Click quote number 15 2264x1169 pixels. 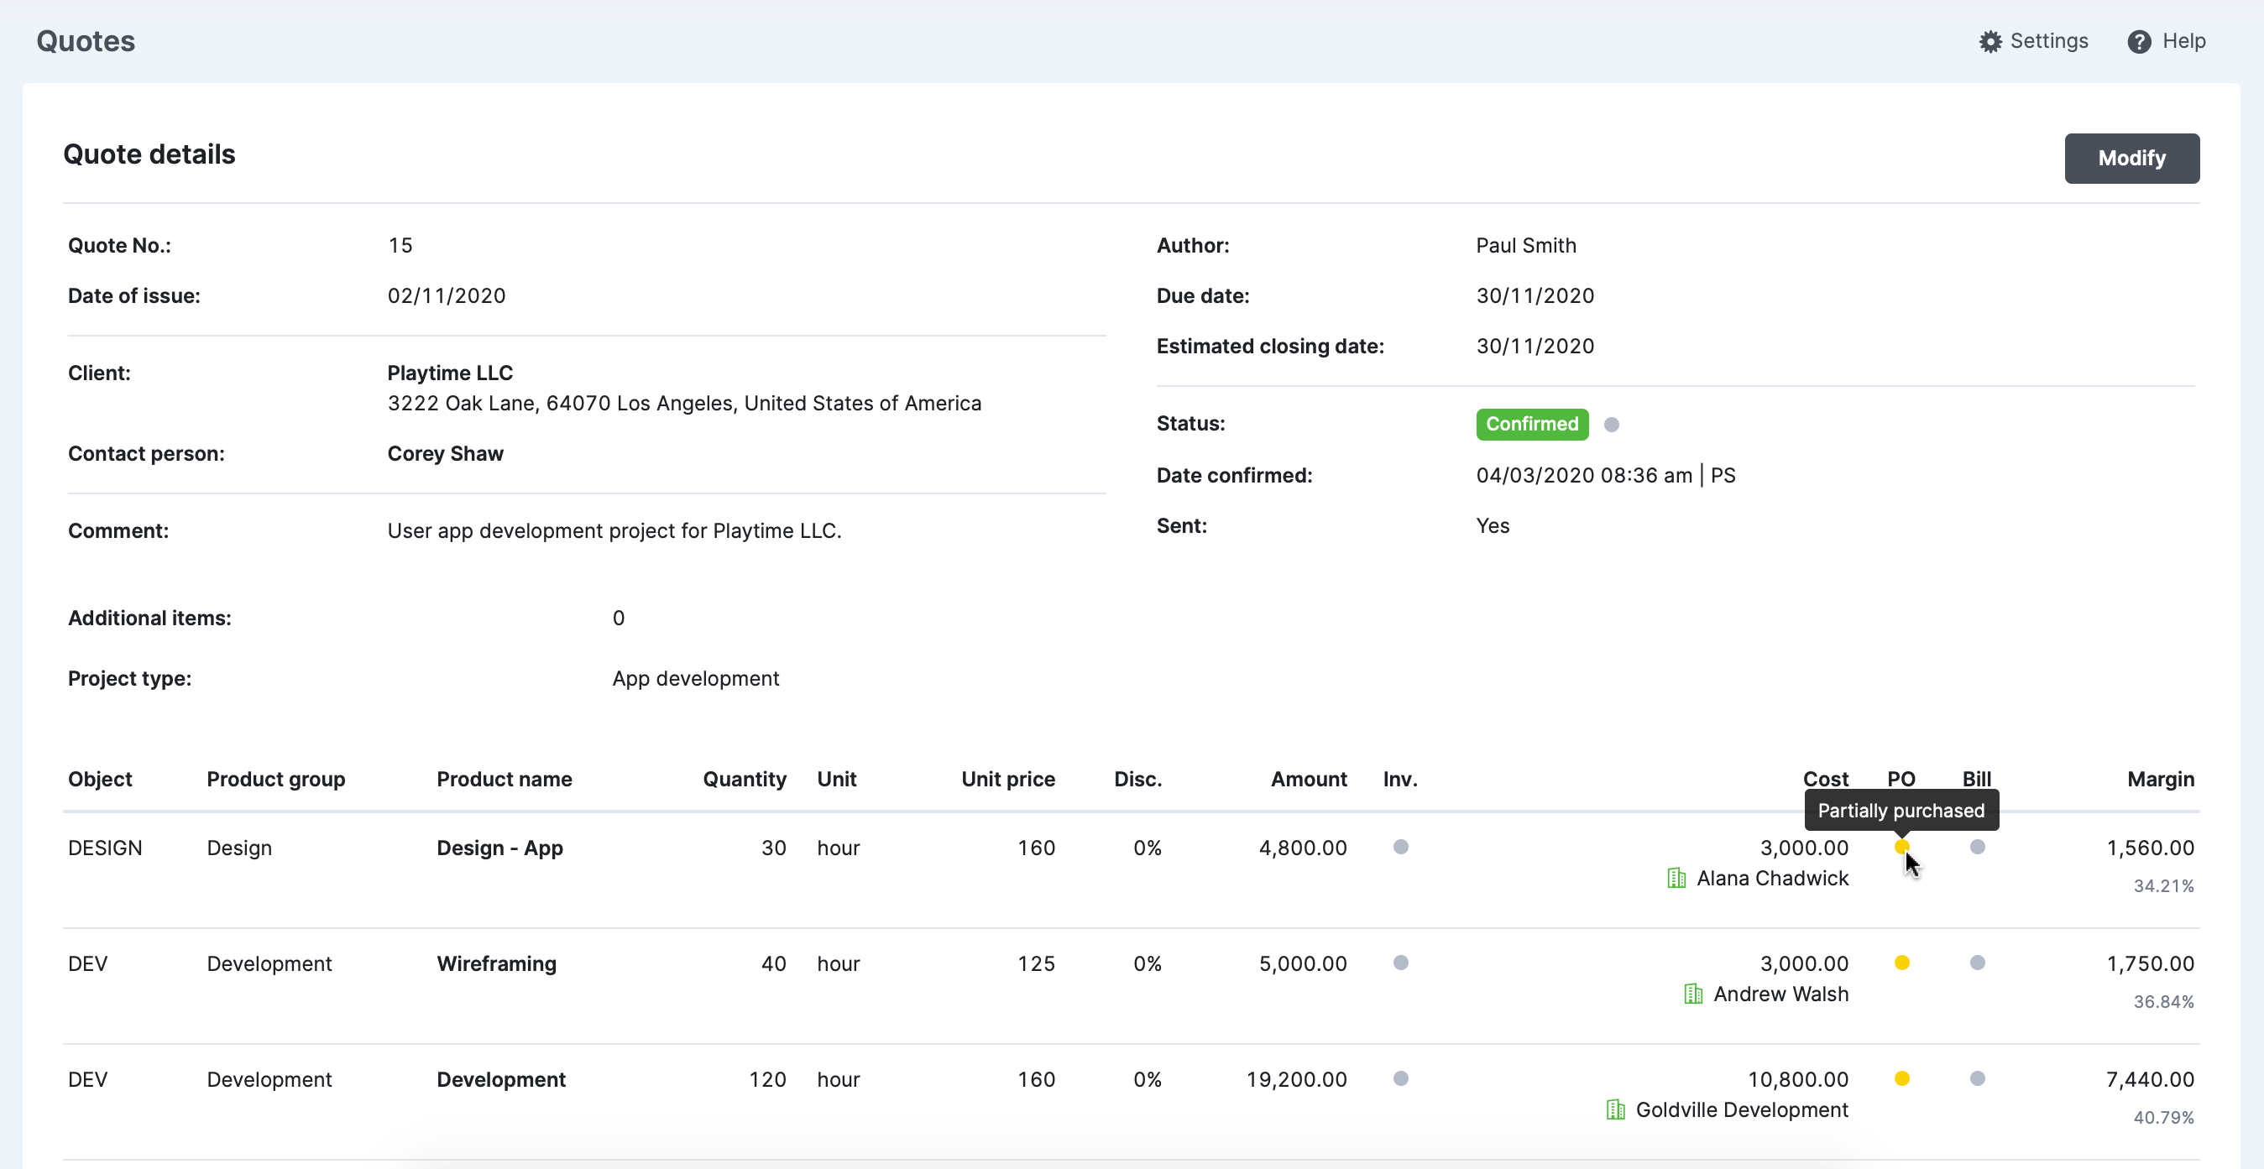point(400,246)
